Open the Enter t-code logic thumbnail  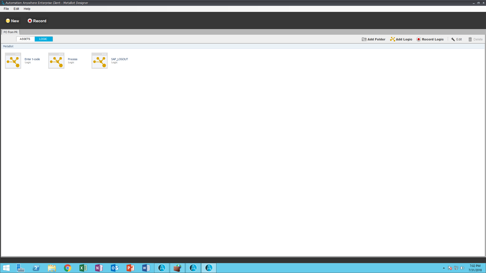tap(13, 61)
